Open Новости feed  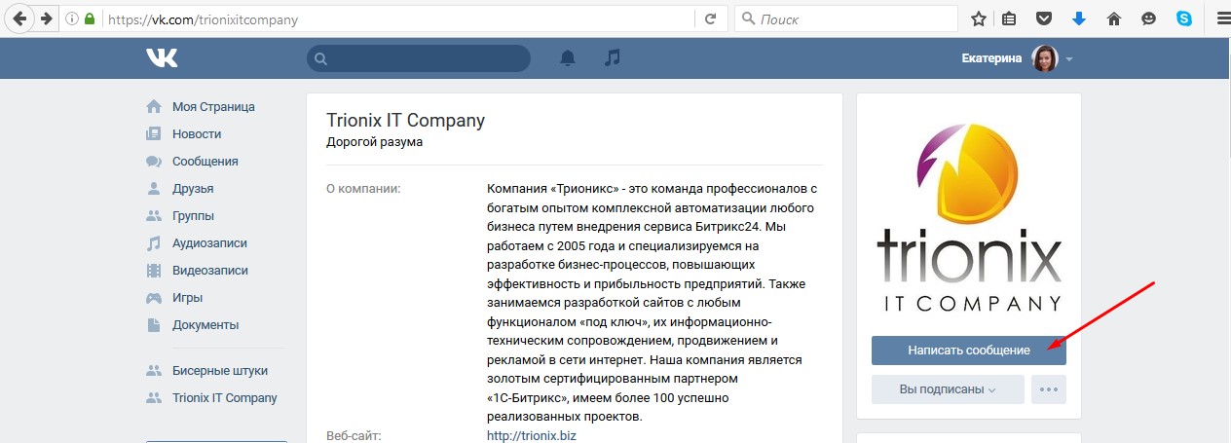click(197, 133)
